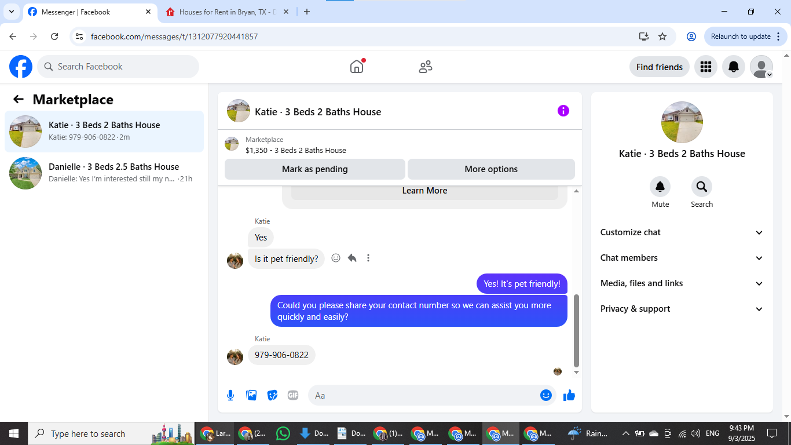The width and height of the screenshot is (791, 445).
Task: Click More options button
Action: (491, 169)
